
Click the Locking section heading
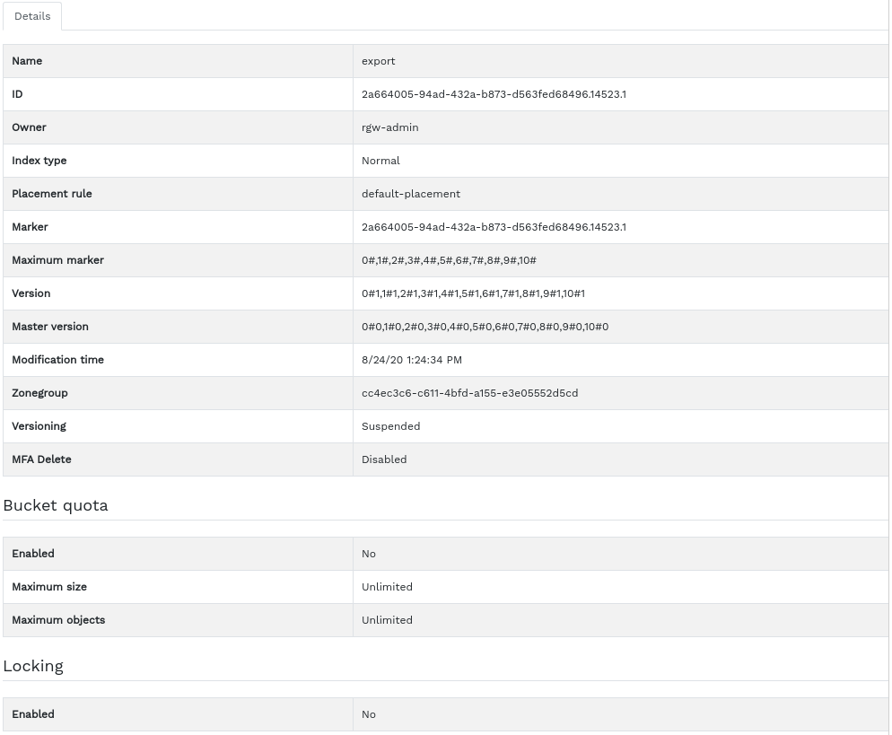[33, 666]
